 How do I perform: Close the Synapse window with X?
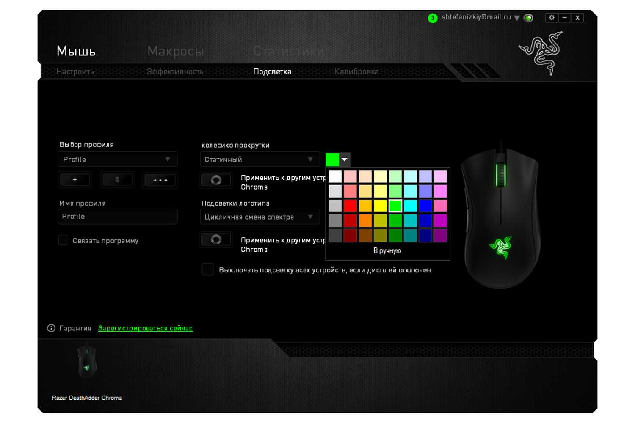coord(577,18)
